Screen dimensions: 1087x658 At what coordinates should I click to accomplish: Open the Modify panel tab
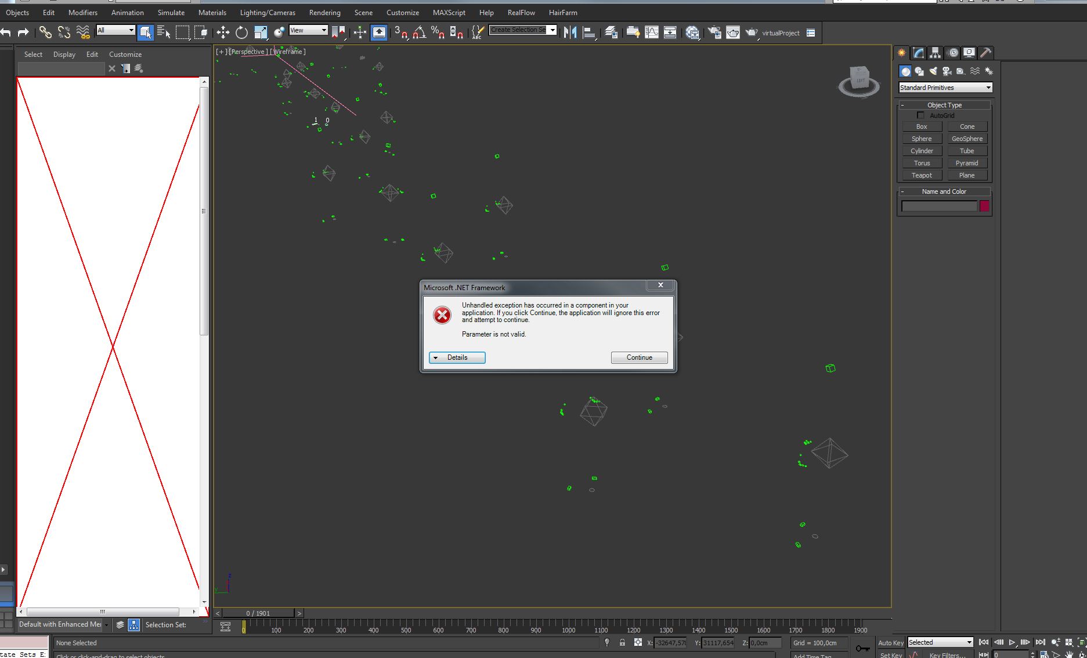tap(918, 53)
